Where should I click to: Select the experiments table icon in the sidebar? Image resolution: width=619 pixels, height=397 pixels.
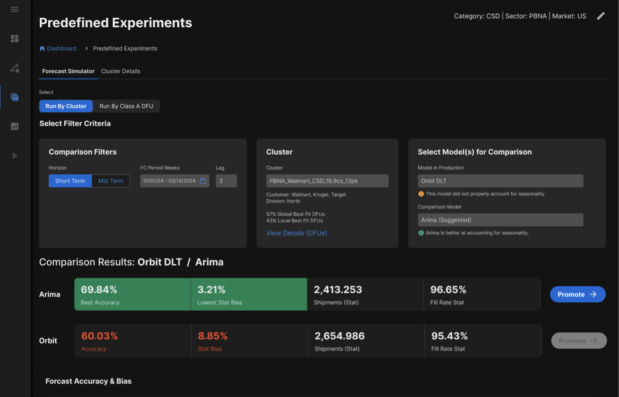(14, 97)
